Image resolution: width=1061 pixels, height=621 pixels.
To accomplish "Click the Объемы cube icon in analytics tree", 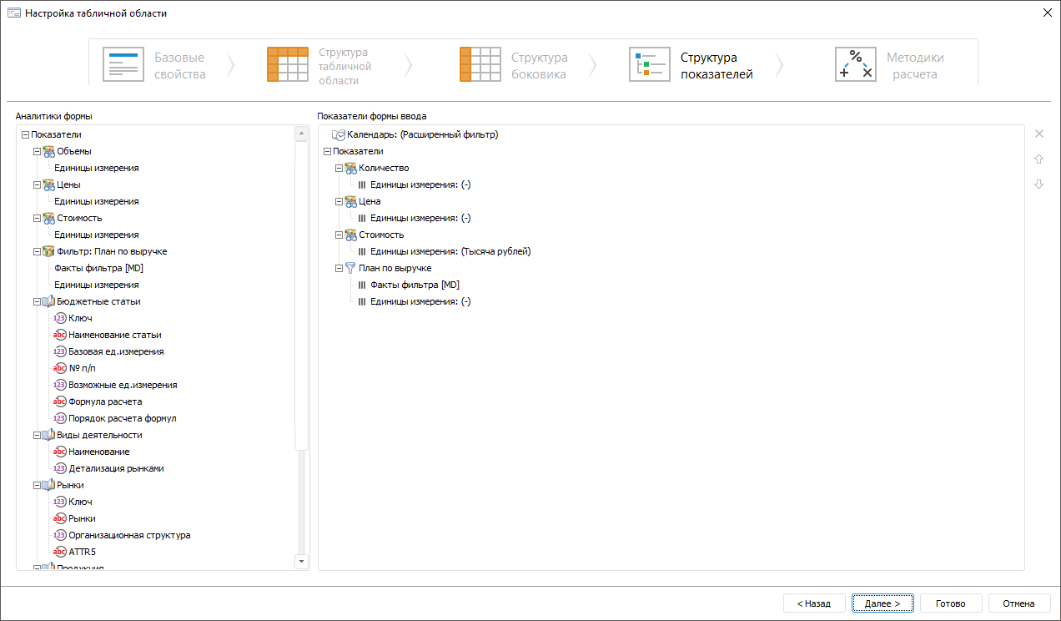I will [x=48, y=151].
